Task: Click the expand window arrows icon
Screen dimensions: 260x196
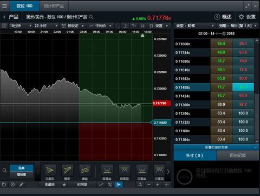Action: (247, 6)
